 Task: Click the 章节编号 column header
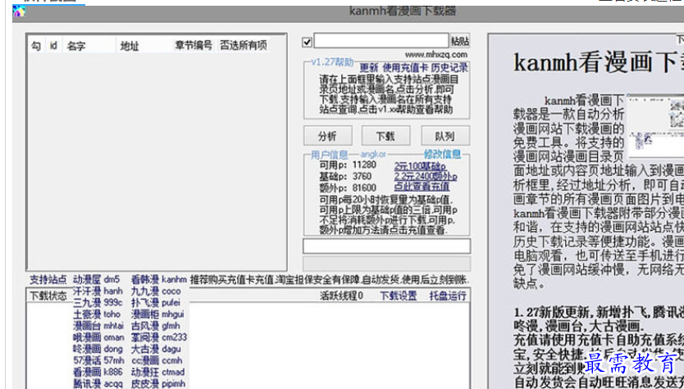click(194, 45)
